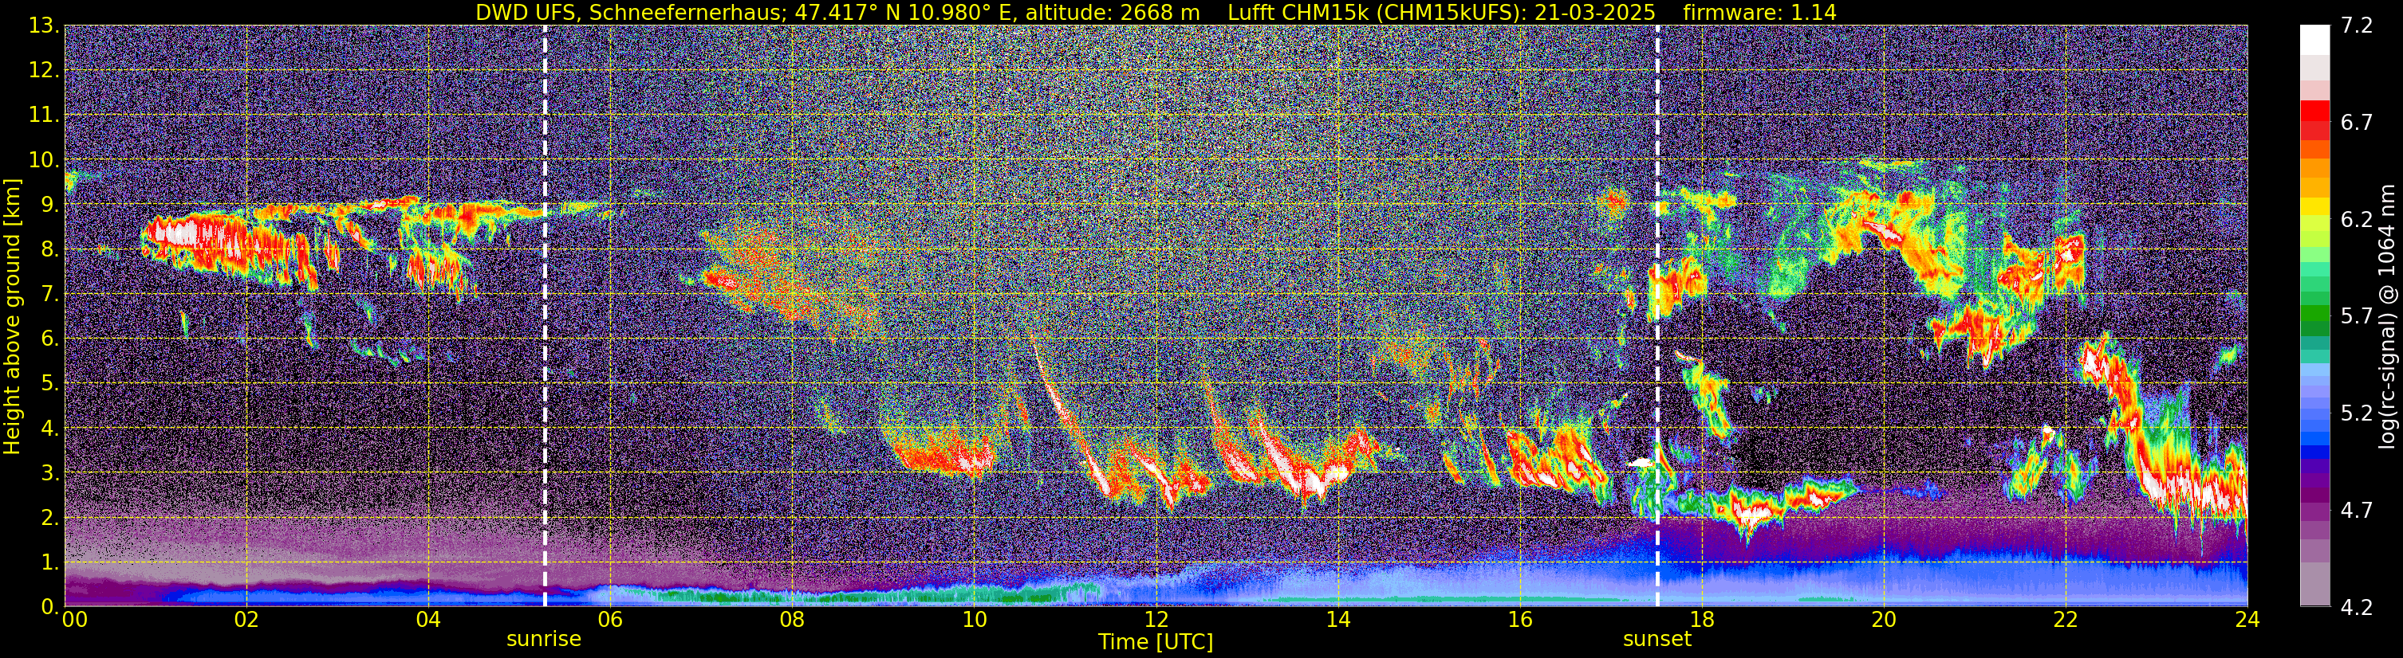This screenshot has height=658, width=2403.
Task: Click the y-axis tick label '6.'
Action: point(50,339)
